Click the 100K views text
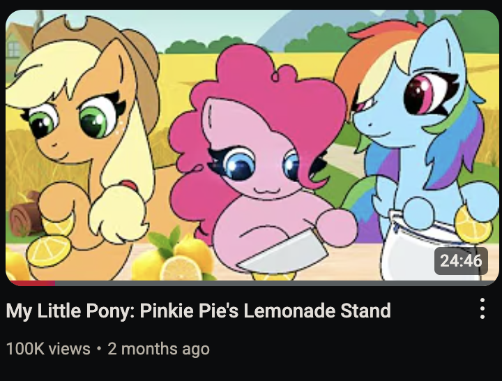The width and height of the screenshot is (502, 381). (x=48, y=349)
